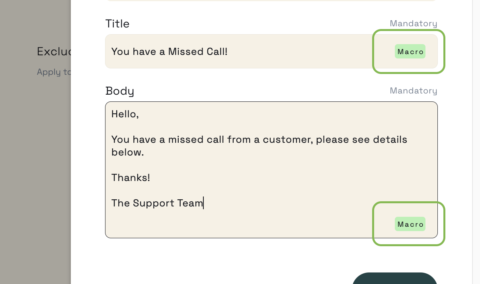Click inside the Body text area
This screenshot has width=480, height=284.
coord(271,170)
